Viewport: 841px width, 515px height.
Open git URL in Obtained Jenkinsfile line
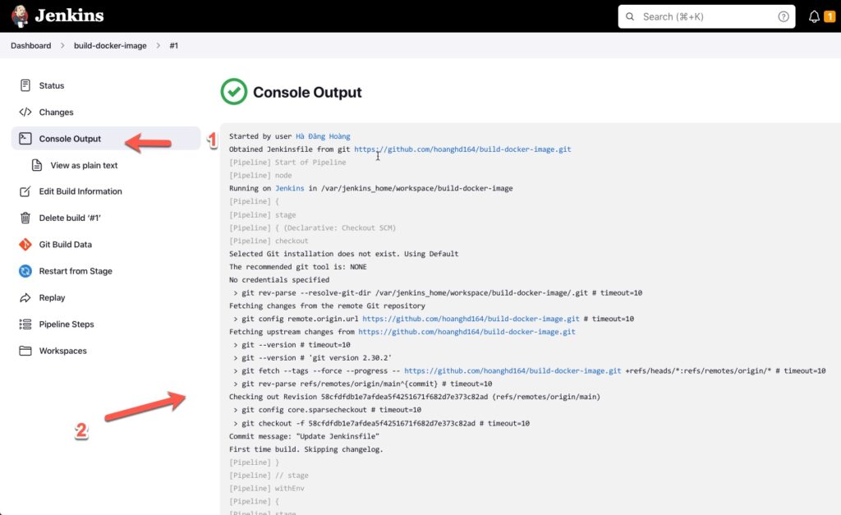point(462,149)
